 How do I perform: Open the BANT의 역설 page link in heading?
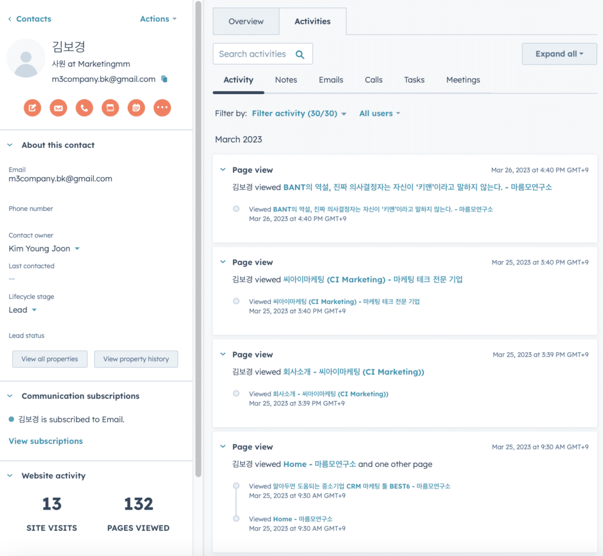coord(418,187)
